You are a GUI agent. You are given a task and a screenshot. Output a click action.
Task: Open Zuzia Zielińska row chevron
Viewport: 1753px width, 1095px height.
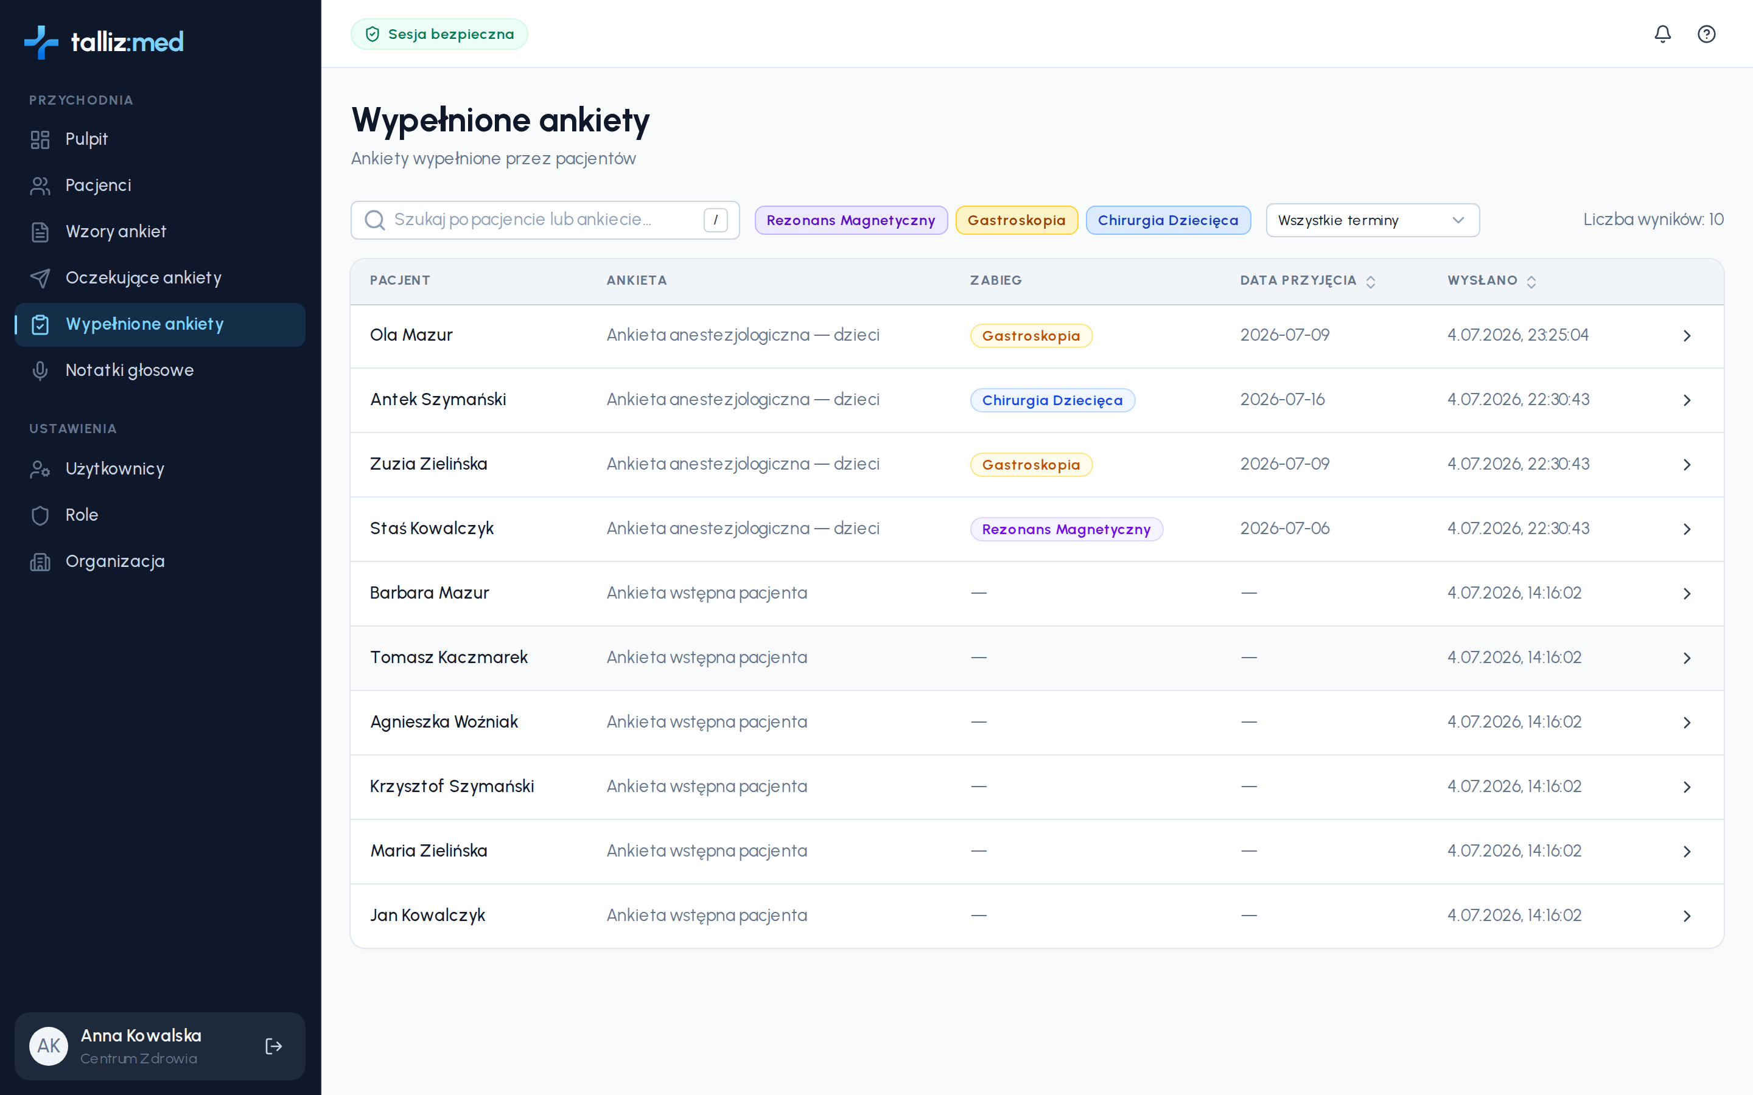1687,465
